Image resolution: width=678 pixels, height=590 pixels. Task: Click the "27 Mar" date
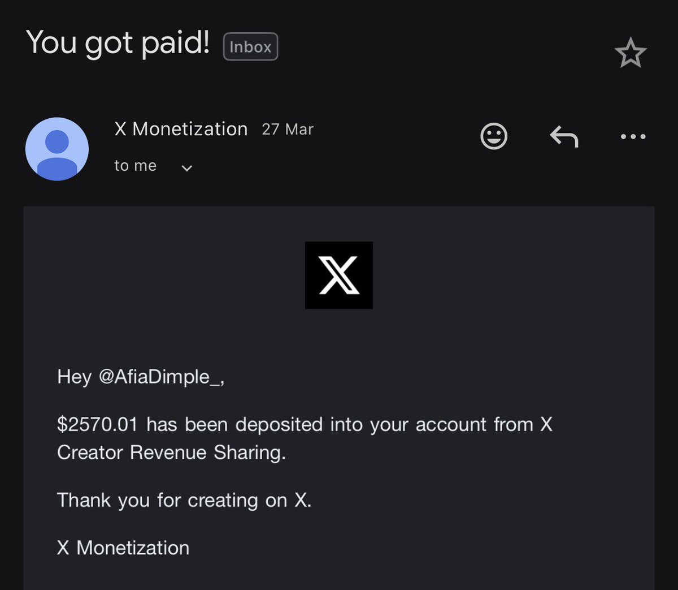click(x=288, y=130)
